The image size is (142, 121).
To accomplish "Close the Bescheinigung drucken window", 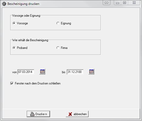I will 134,3.
